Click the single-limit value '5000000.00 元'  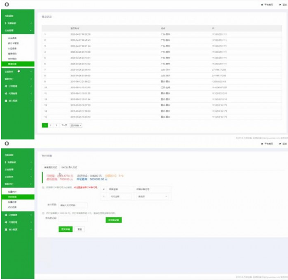(98, 179)
